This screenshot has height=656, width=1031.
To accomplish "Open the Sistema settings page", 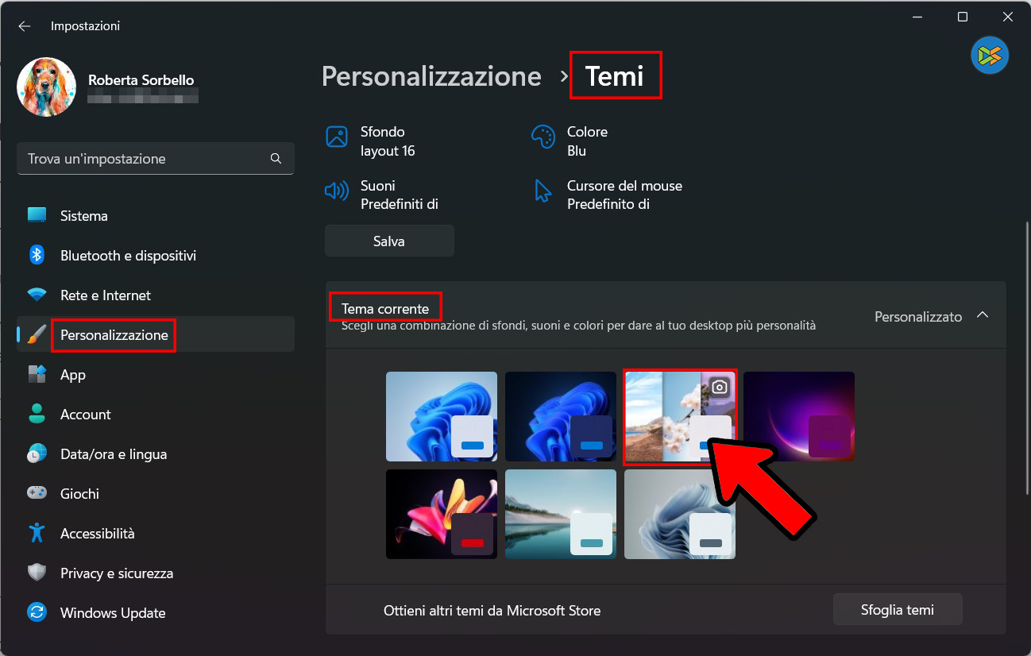I will [83, 216].
